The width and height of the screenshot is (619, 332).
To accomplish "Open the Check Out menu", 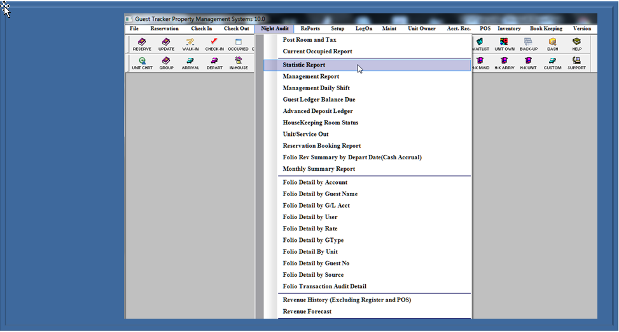I will (237, 29).
